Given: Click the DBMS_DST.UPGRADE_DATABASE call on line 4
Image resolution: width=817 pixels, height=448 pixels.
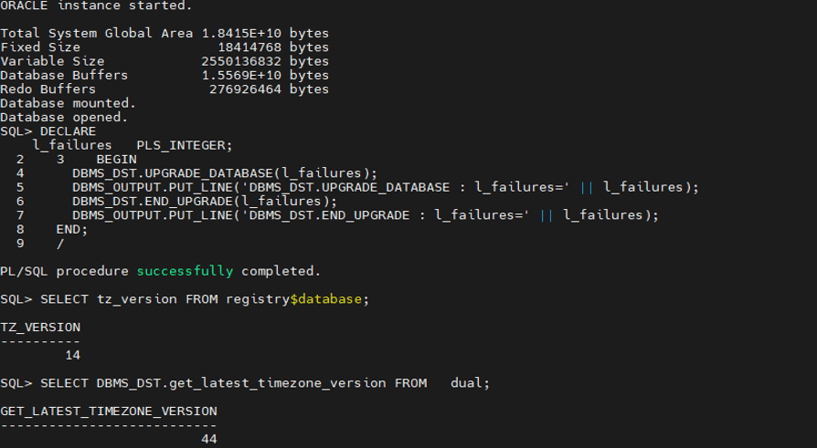Looking at the screenshot, I should point(225,173).
